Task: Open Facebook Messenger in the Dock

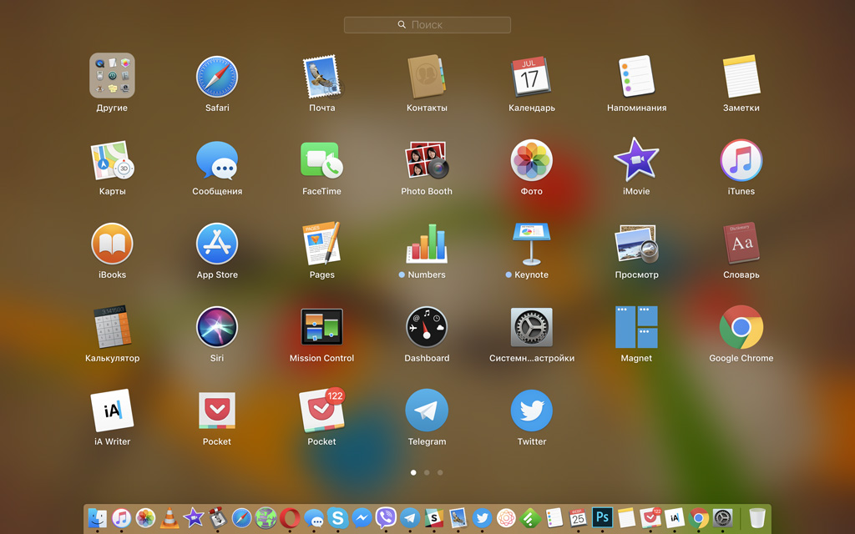Action: click(362, 517)
